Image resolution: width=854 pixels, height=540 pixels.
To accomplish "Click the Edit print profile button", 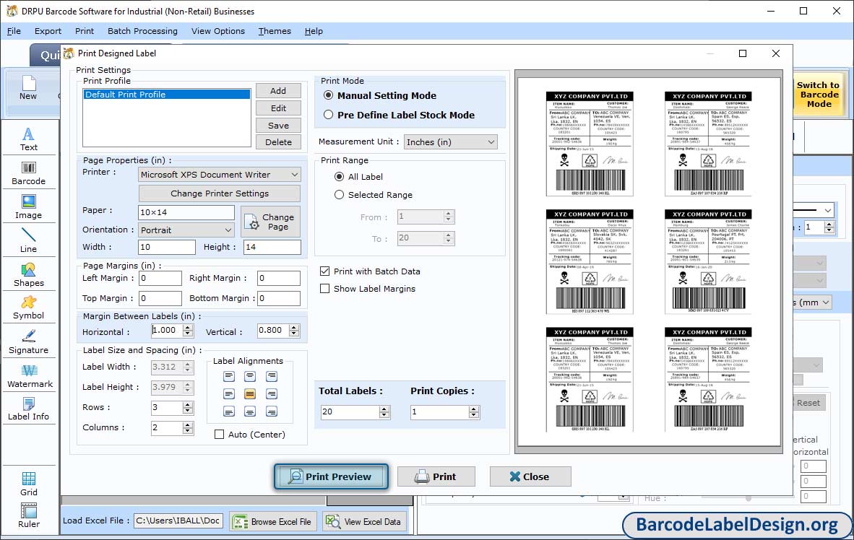I will (278, 108).
